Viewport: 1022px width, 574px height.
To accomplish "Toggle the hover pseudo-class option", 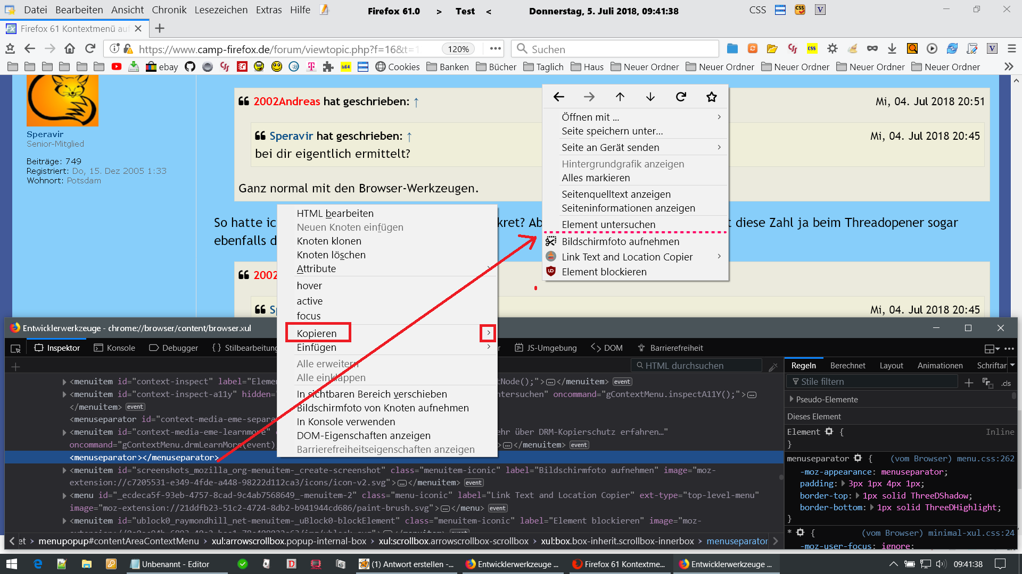I will pos(309,285).
